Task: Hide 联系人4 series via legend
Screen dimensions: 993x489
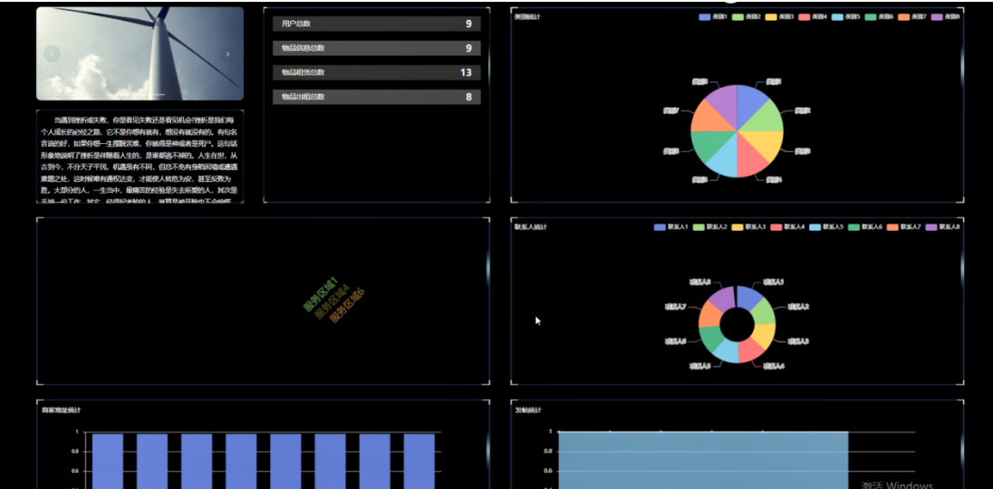Action: click(787, 226)
